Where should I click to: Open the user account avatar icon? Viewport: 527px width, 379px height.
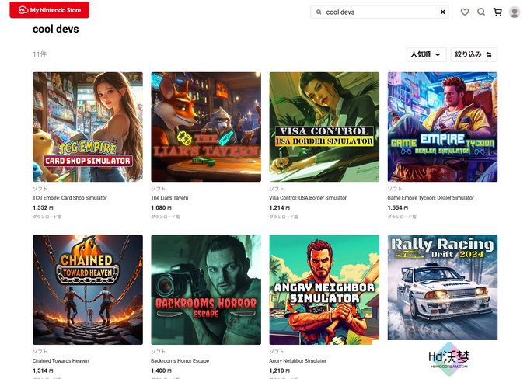(515, 12)
